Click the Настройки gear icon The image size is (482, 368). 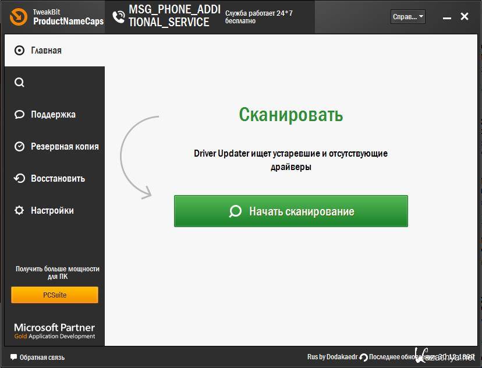20,211
